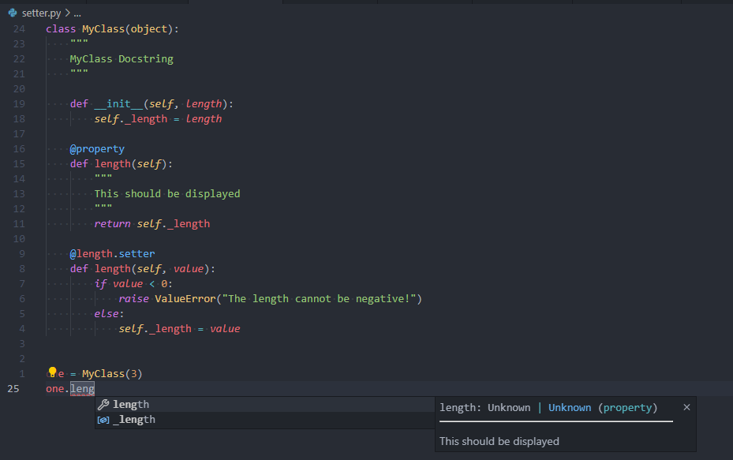Place cursor after one.leng on line 25
This screenshot has height=460, width=733.
pos(95,388)
